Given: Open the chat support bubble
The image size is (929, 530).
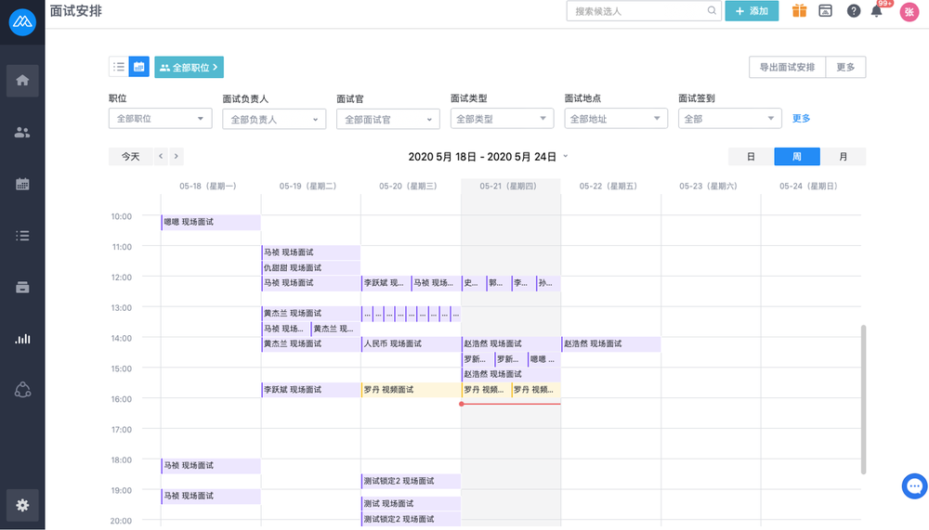Looking at the screenshot, I should pyautogui.click(x=914, y=486).
